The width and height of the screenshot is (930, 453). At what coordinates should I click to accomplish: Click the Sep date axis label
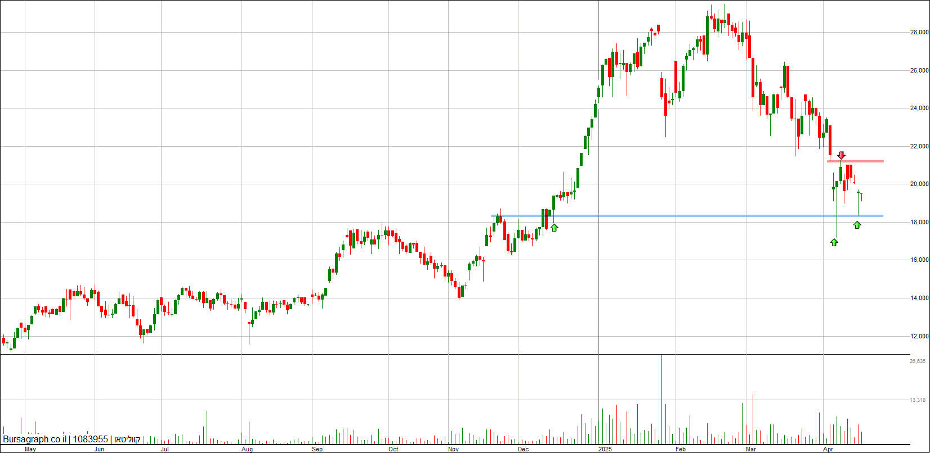[318, 449]
